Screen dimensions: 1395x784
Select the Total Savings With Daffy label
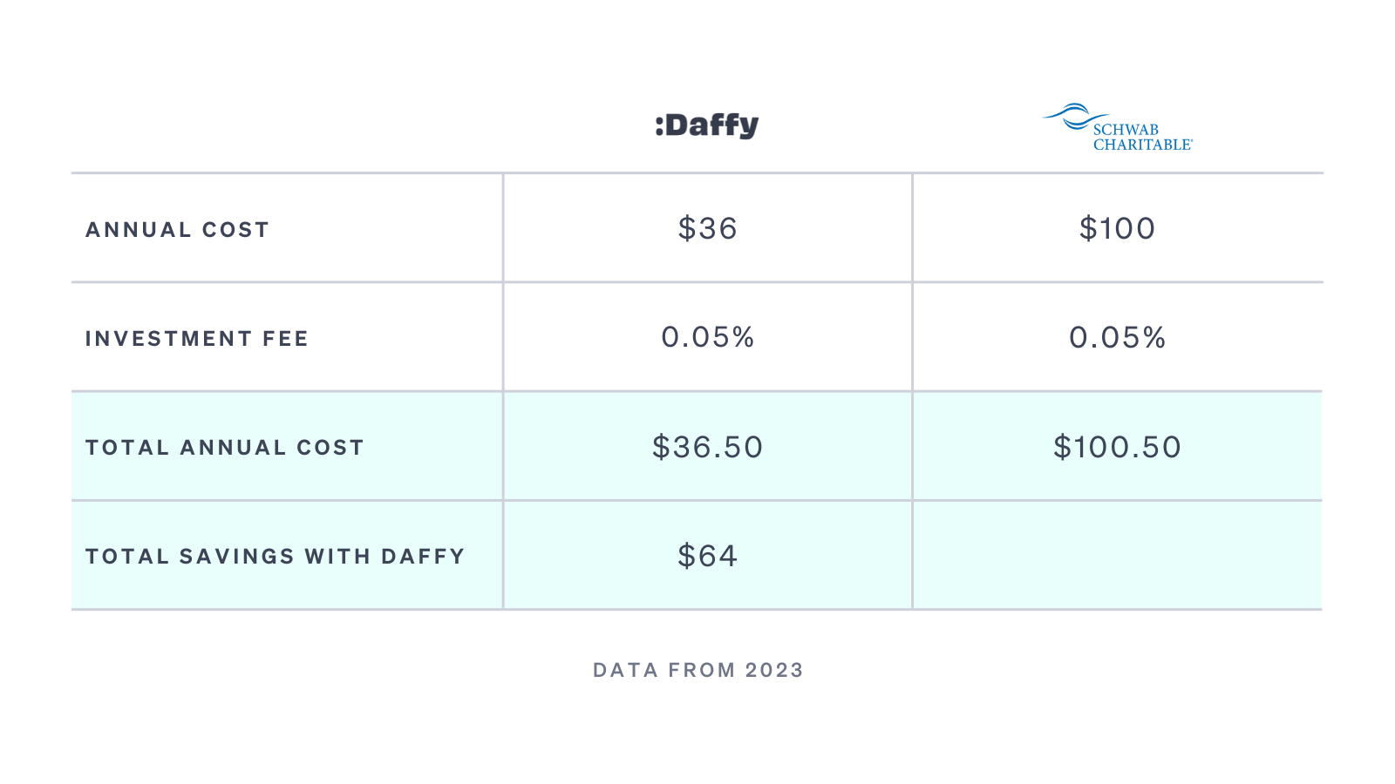click(x=276, y=556)
